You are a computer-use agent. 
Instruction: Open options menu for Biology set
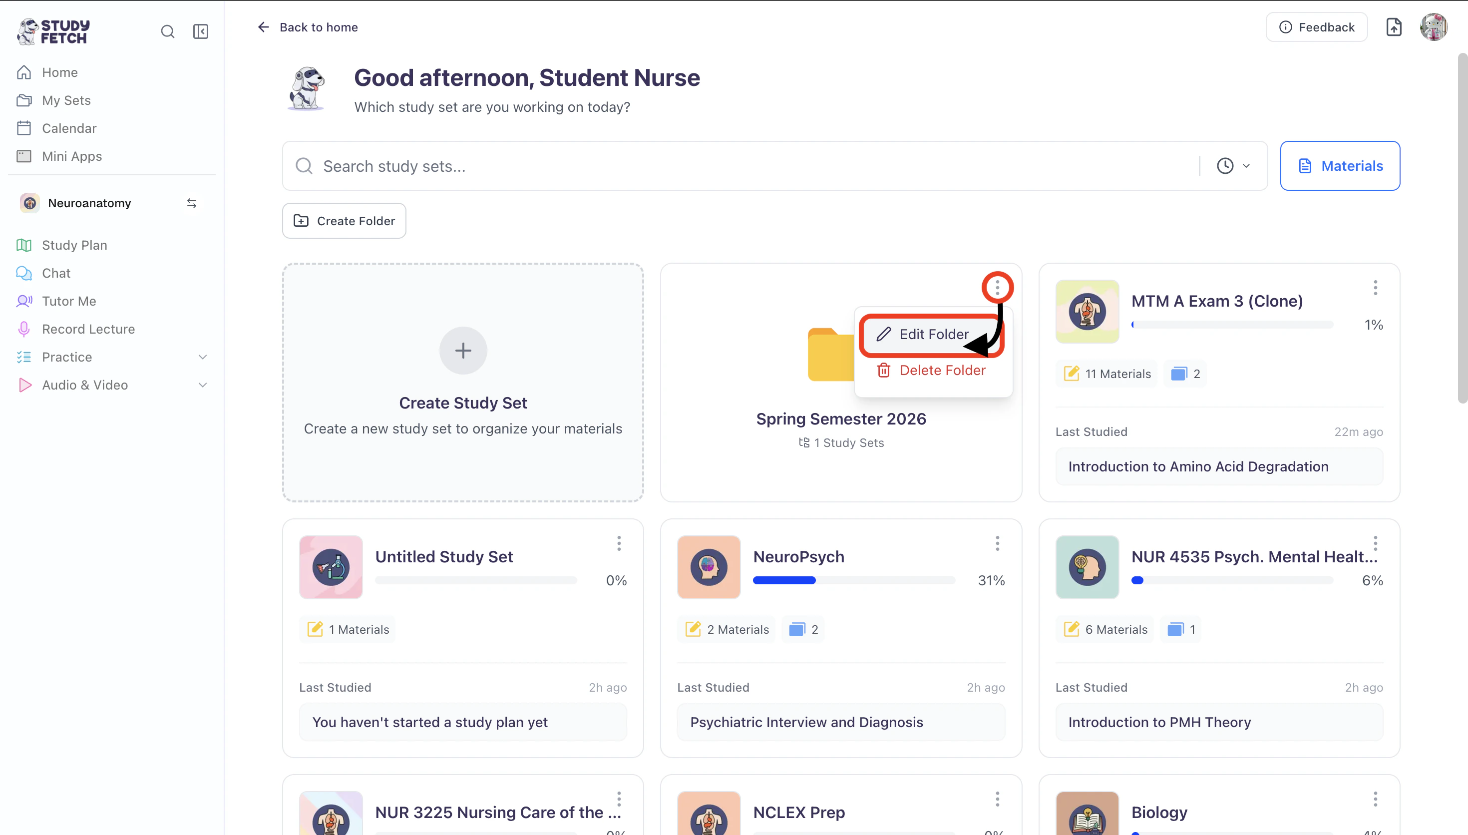coord(1375,799)
